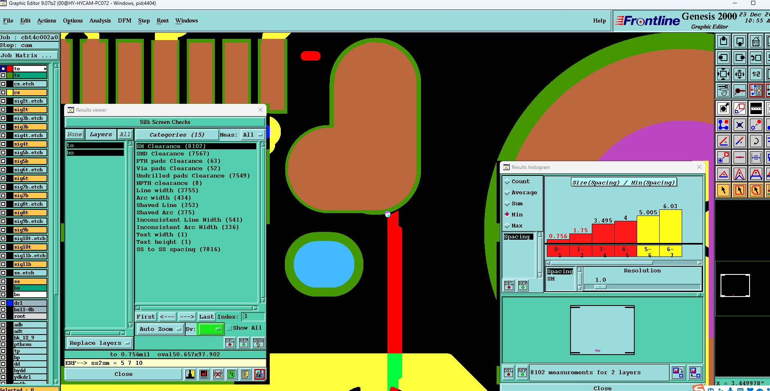The image size is (770, 391).
Task: Select the Sum radio option
Action: [x=514, y=204]
